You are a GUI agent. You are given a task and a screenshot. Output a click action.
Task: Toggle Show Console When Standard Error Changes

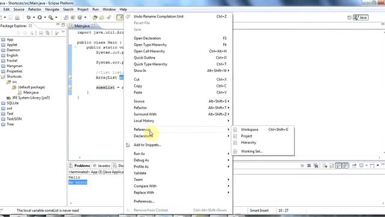pos(345,166)
